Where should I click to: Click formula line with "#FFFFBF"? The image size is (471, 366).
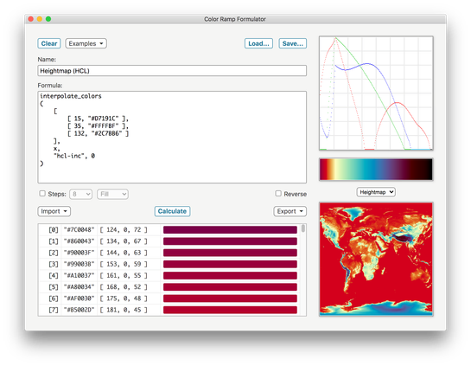point(99,126)
